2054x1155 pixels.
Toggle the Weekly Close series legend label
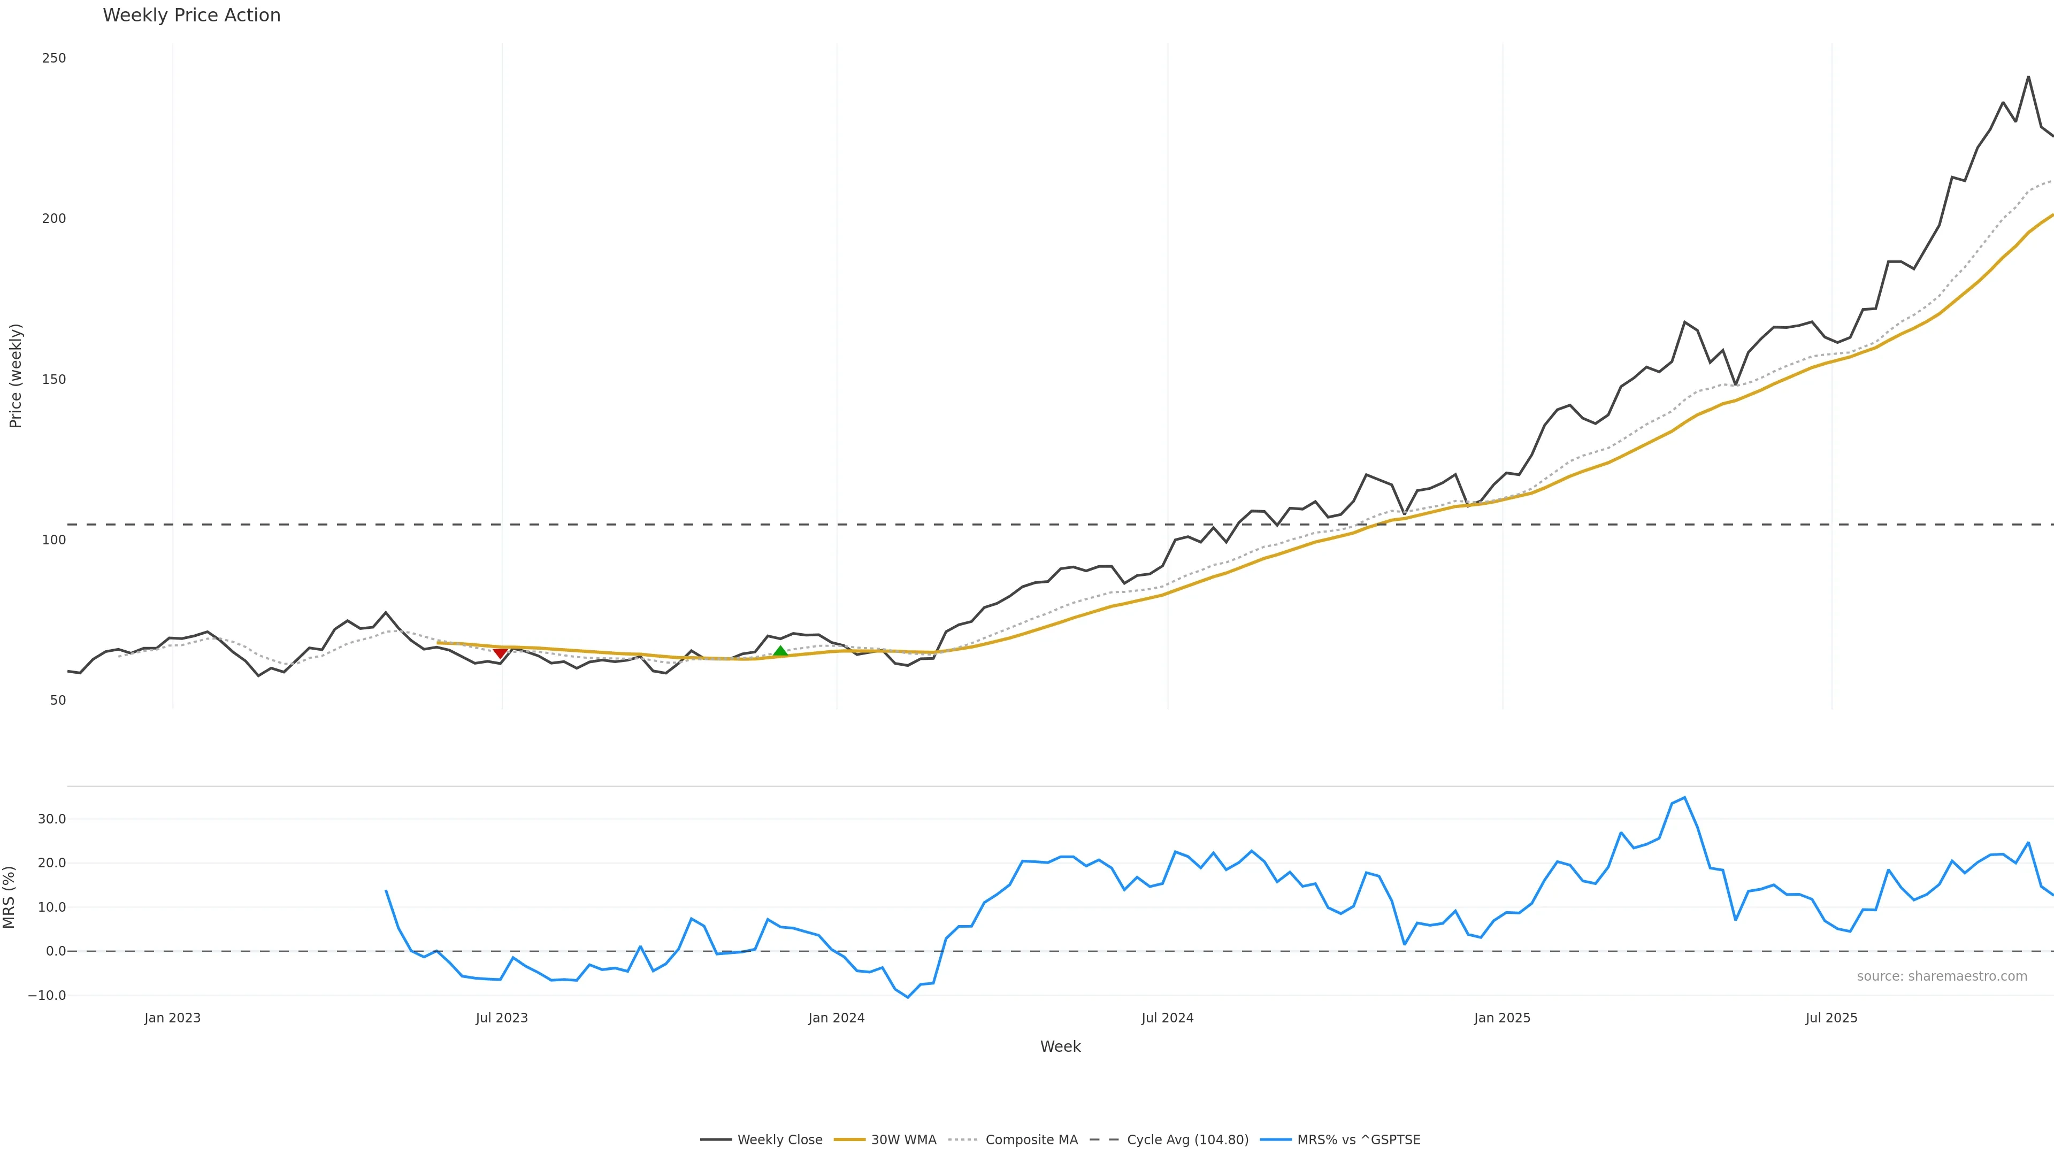point(779,1140)
